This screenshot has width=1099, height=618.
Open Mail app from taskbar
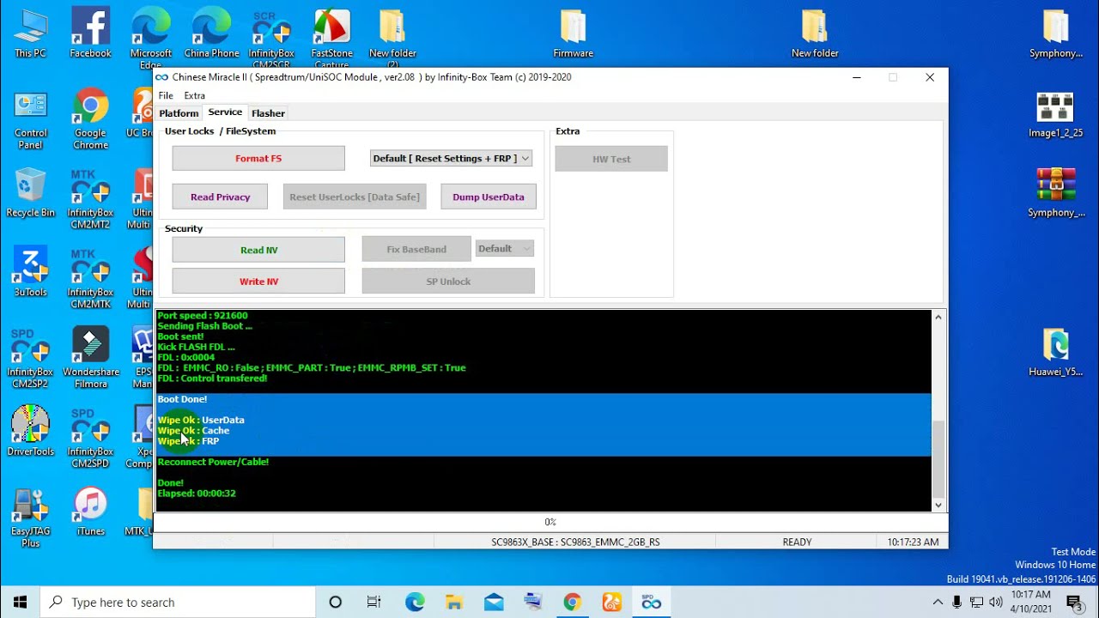tap(494, 603)
